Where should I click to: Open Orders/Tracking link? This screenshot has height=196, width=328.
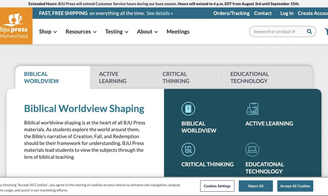[x=231, y=13]
